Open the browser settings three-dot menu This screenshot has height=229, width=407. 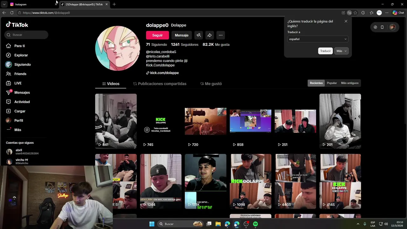(x=387, y=13)
